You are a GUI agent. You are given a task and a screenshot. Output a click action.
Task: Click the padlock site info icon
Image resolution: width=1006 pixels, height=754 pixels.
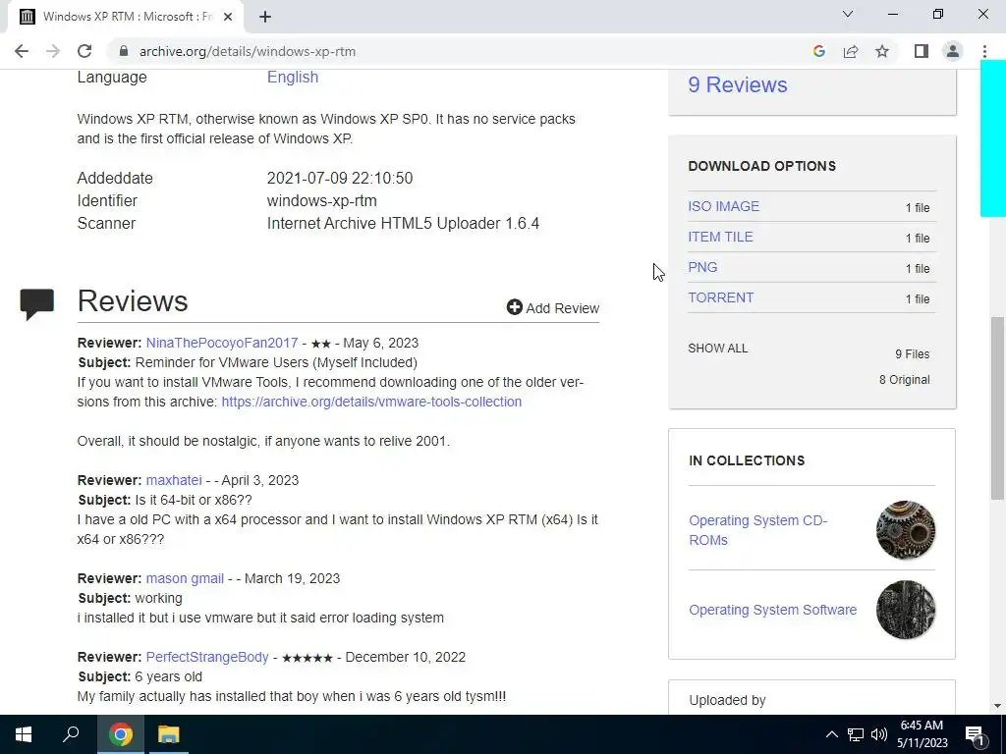tap(124, 51)
